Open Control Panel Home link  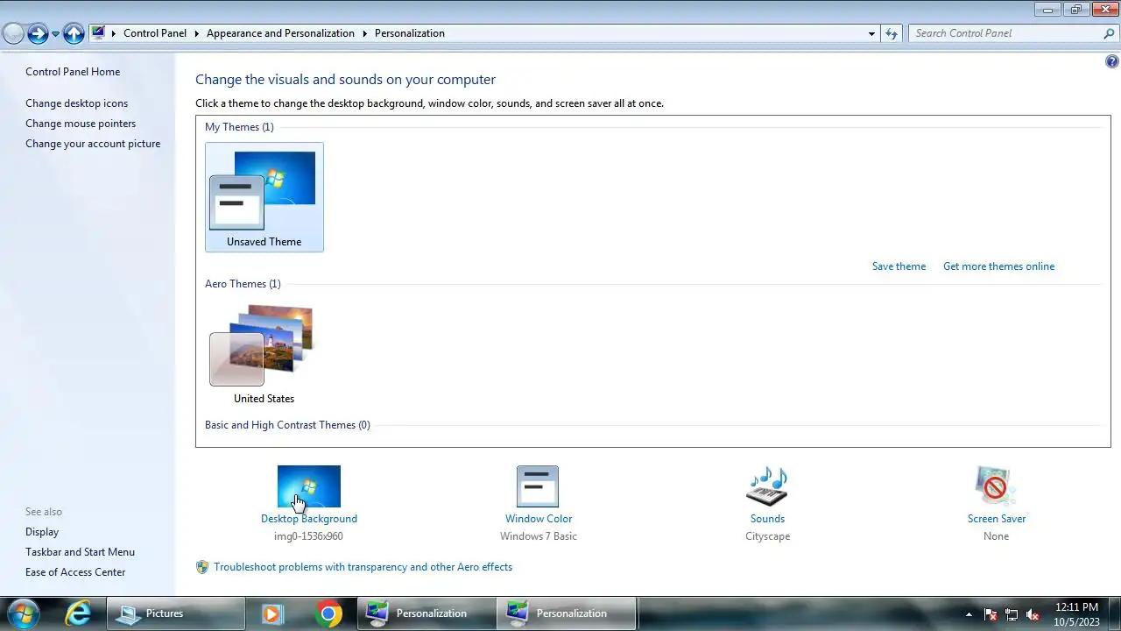pyautogui.click(x=73, y=72)
